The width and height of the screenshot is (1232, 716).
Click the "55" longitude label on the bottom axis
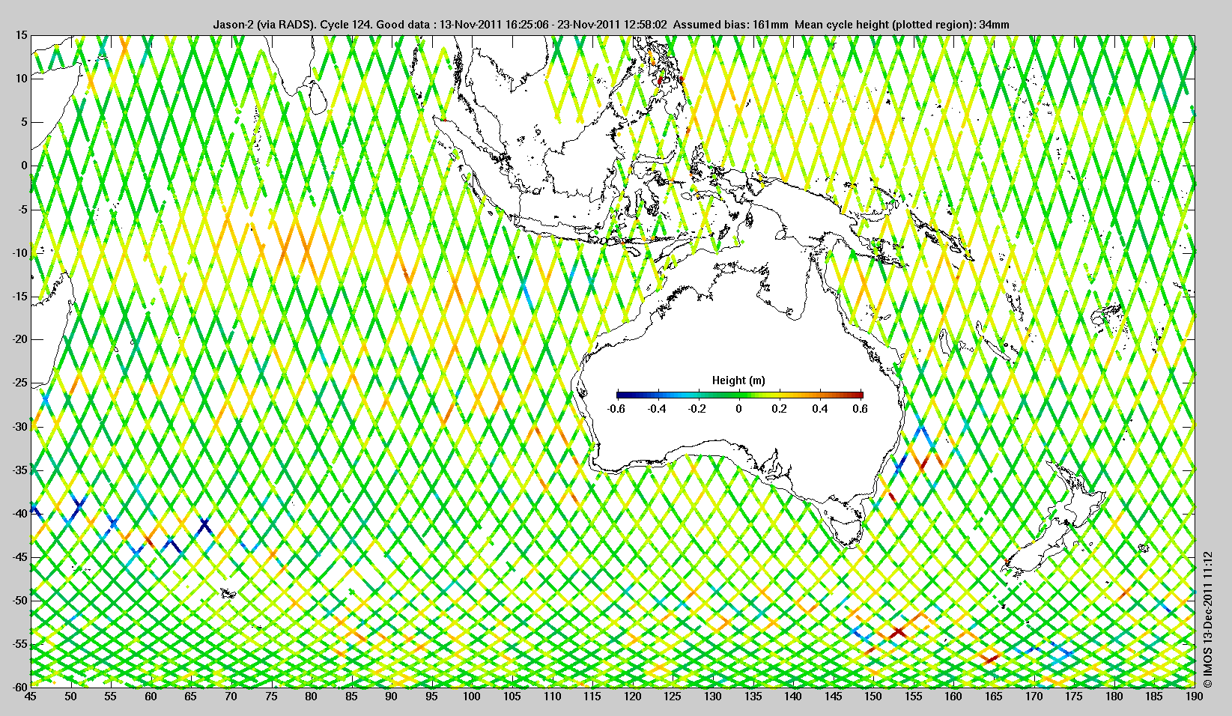tap(111, 697)
